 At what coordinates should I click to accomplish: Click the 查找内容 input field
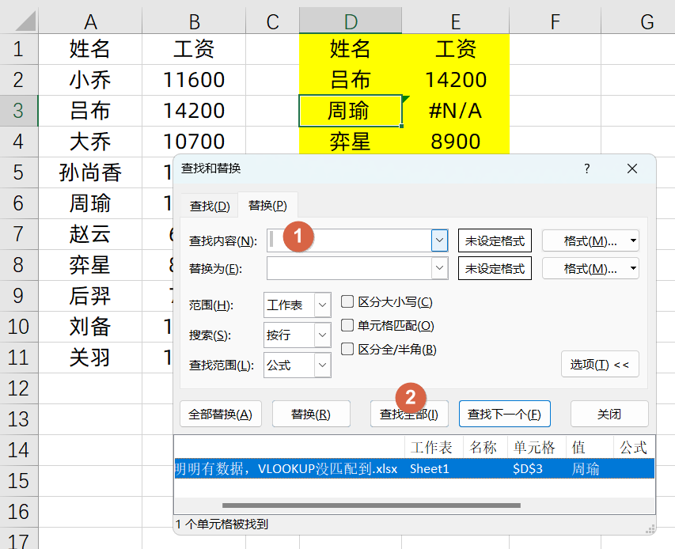(x=349, y=240)
